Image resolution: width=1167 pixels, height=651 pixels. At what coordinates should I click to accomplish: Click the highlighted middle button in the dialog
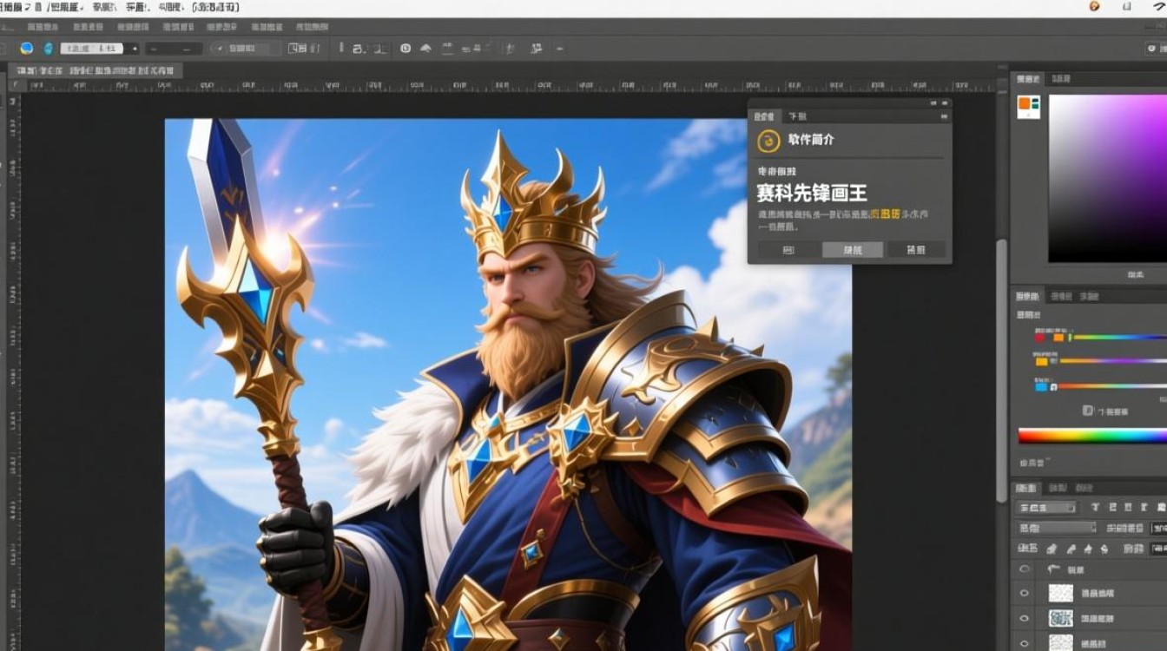tap(853, 250)
